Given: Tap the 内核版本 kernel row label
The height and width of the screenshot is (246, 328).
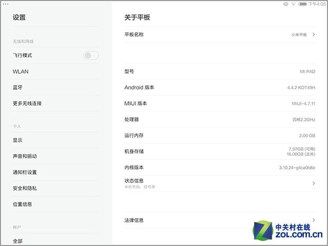Looking at the screenshot, I should (x=134, y=168).
